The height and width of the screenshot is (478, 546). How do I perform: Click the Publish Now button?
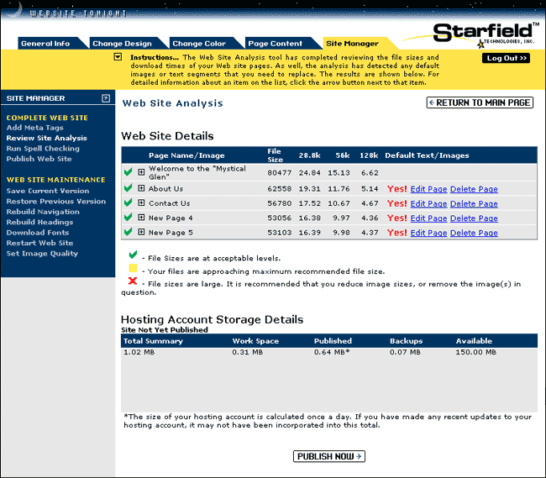point(329,456)
